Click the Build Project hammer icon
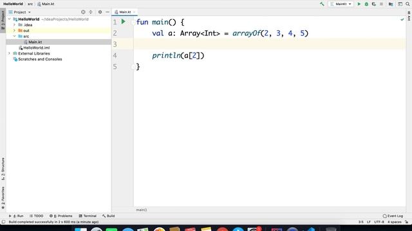The width and height of the screenshot is (412, 231). [322, 4]
